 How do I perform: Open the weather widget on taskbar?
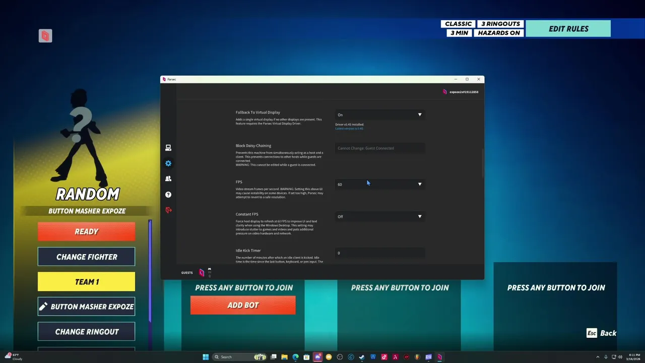tap(14, 357)
